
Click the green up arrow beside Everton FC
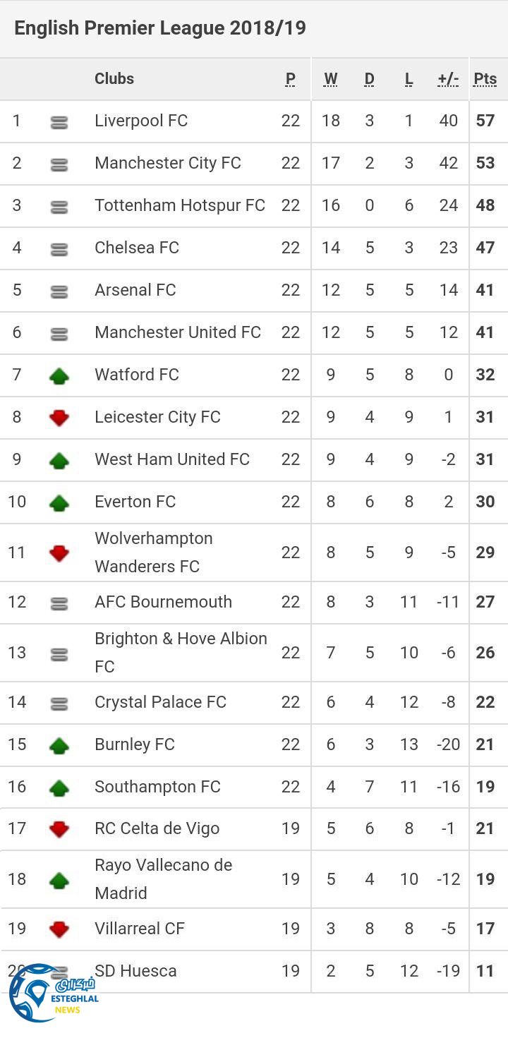pyautogui.click(x=59, y=502)
